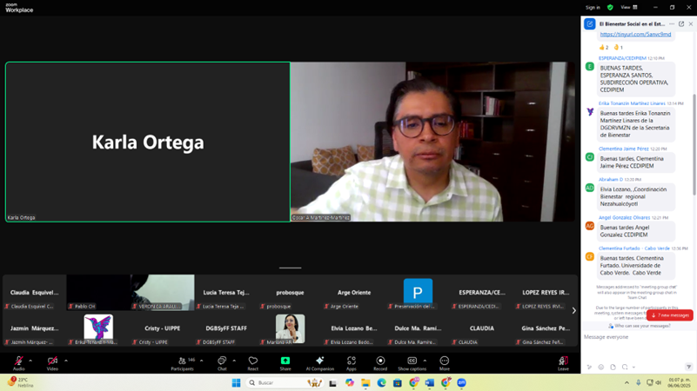Show hidden system tray icons
The height and width of the screenshot is (391, 697).
(627, 382)
